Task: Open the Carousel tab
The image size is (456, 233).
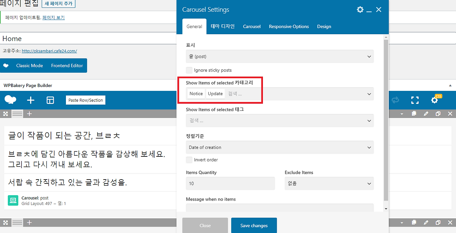Action: [252, 26]
